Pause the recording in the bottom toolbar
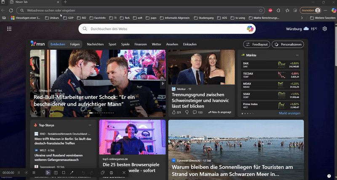 click(19, 173)
